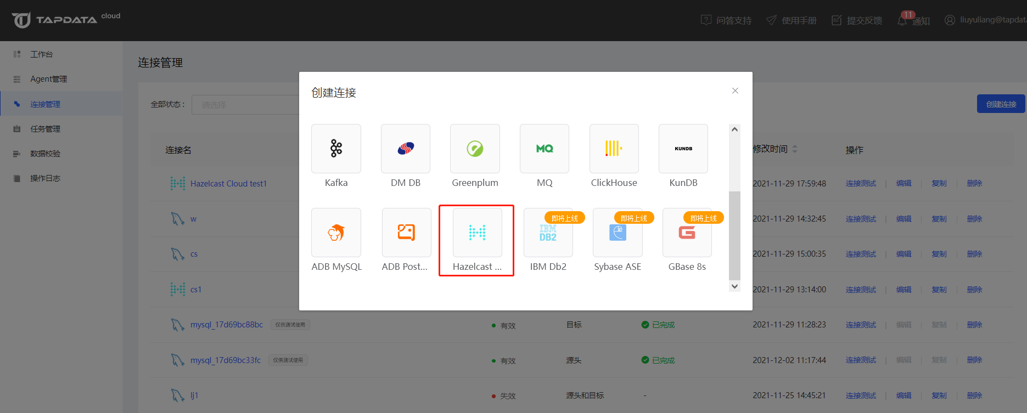Click 编辑 for the 17:59:48 row
This screenshot has width=1027, height=413.
(903, 183)
